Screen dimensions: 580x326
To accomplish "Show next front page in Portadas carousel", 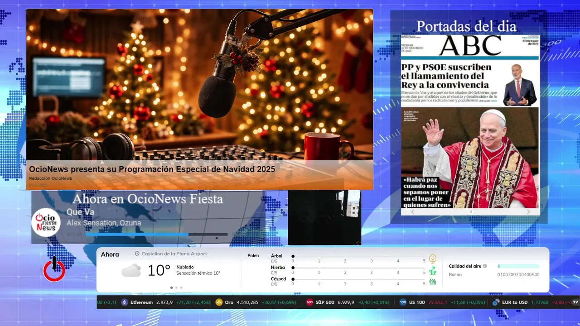I will (528, 212).
